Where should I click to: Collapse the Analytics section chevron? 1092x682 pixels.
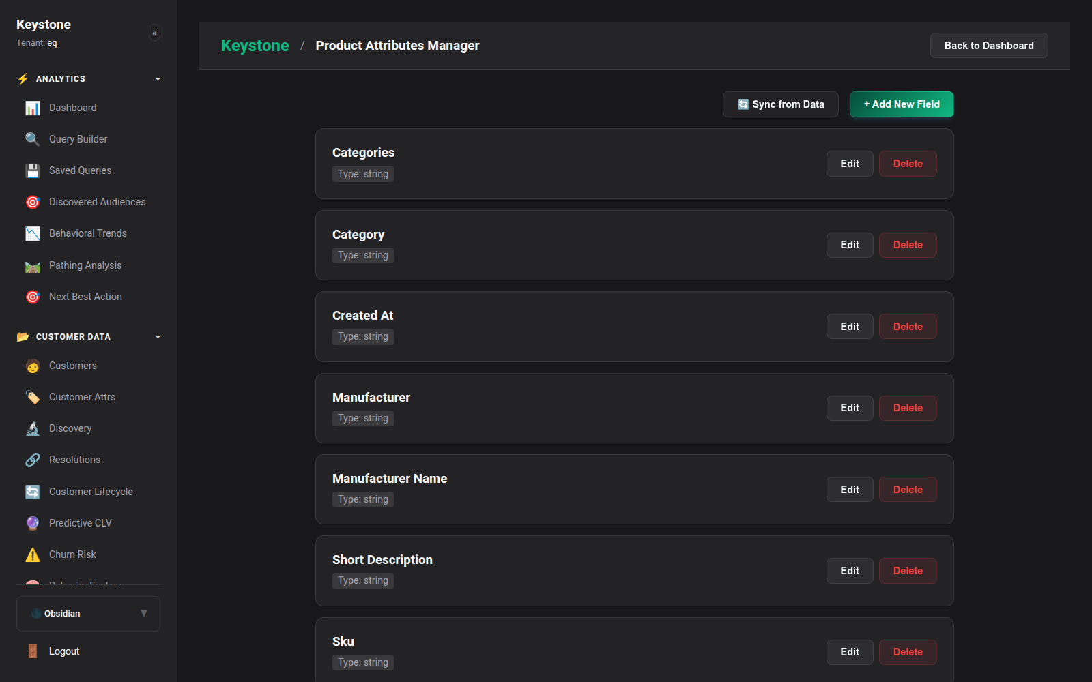pyautogui.click(x=158, y=79)
